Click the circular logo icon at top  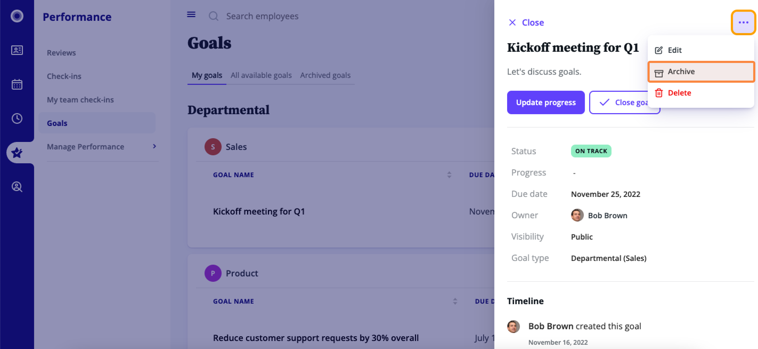coord(17,16)
